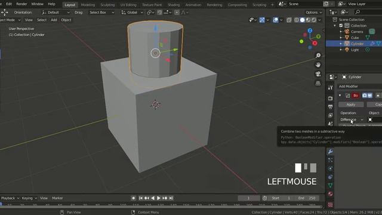Toggle perspective/orthographic grid icon
The image size is (382, 215).
pyautogui.click(x=318, y=84)
